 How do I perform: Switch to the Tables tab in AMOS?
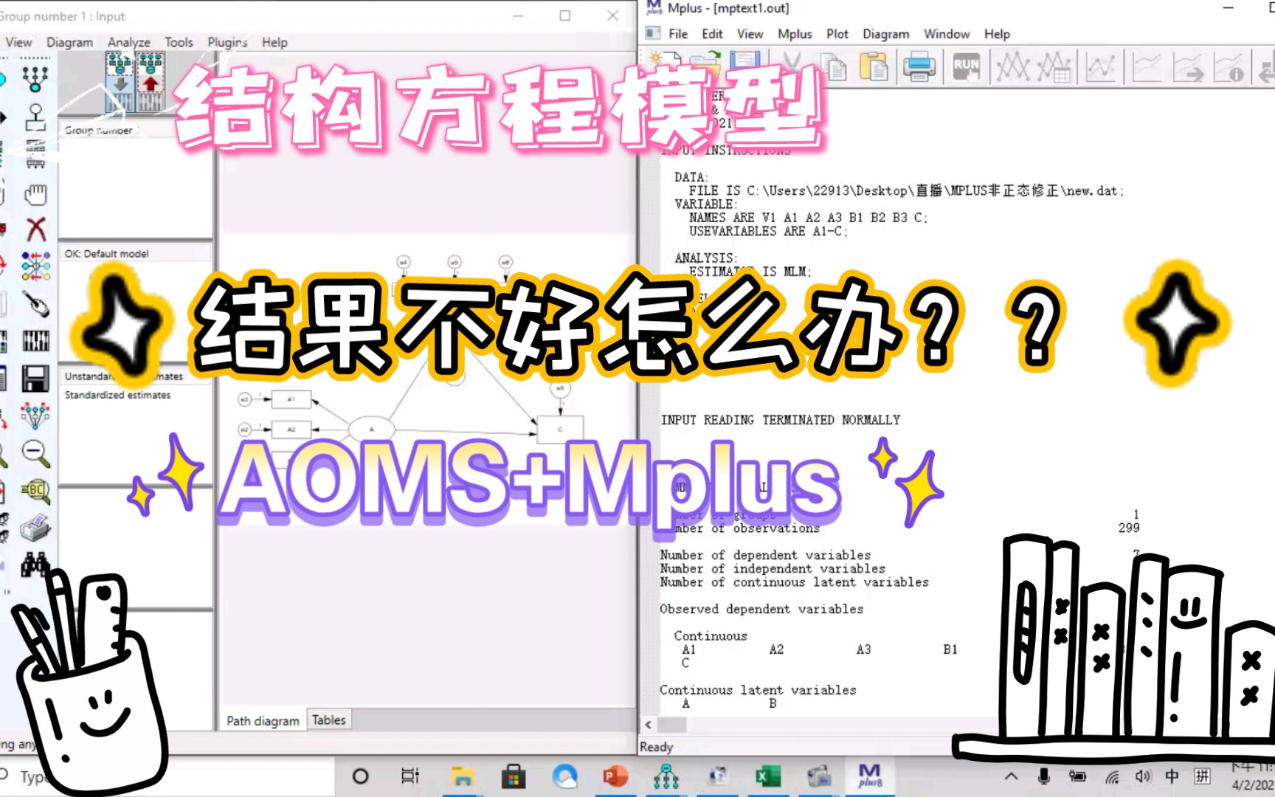[328, 720]
